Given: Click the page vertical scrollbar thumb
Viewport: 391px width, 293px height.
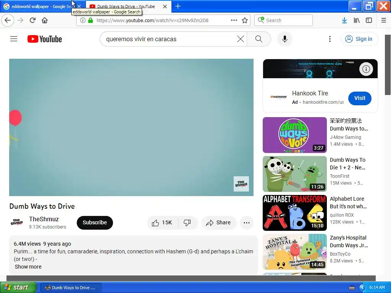Looking at the screenshot, I should (x=388, y=65).
